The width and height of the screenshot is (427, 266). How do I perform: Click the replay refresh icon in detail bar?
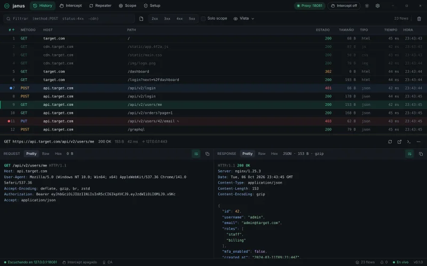pos(390,142)
